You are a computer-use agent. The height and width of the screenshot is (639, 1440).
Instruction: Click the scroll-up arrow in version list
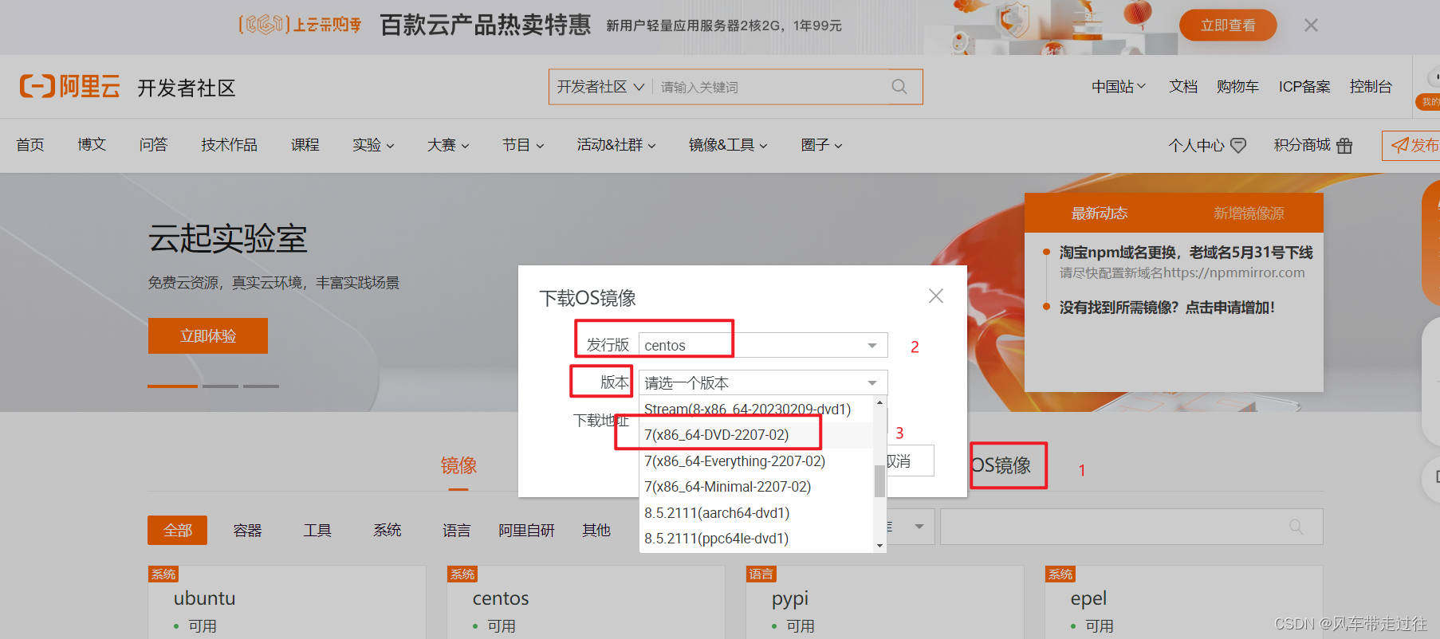pyautogui.click(x=879, y=402)
